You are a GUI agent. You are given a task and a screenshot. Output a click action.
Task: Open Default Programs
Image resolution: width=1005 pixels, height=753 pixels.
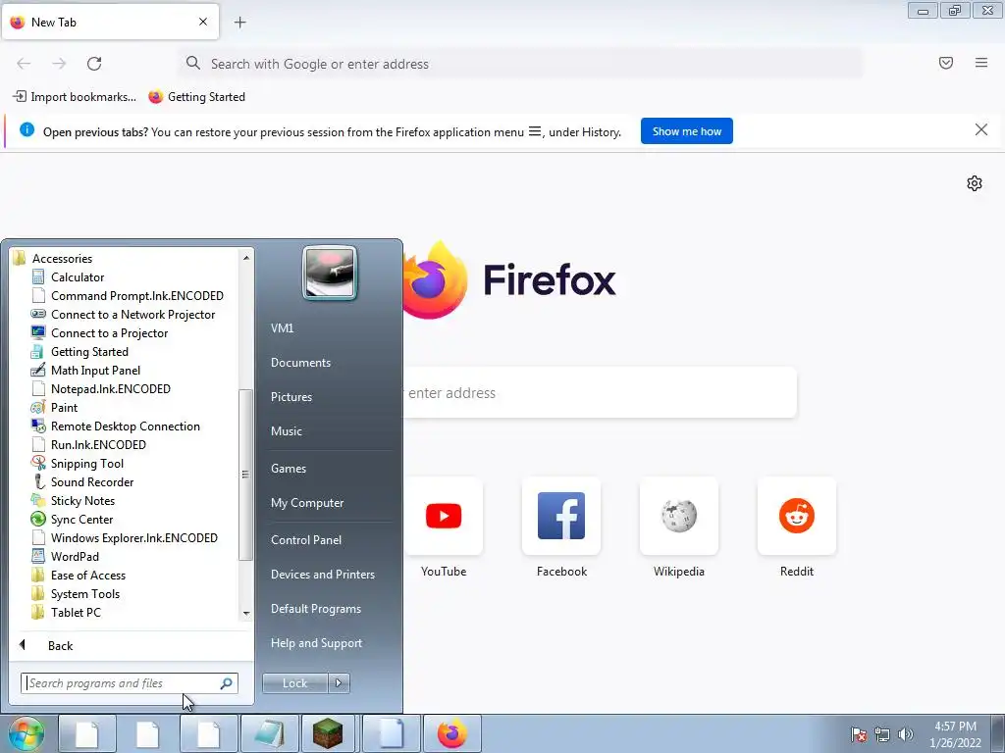click(315, 609)
